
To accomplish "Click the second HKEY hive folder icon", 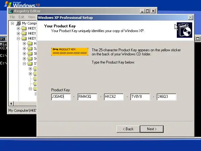I will [x=24, y=33].
